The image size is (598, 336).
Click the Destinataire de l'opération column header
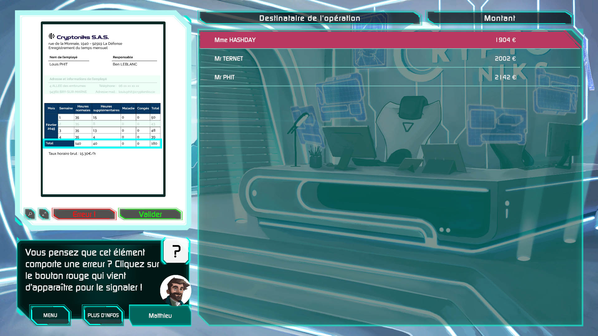[x=309, y=18]
